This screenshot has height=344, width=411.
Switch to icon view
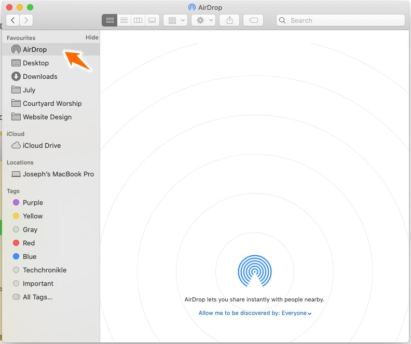tap(109, 20)
